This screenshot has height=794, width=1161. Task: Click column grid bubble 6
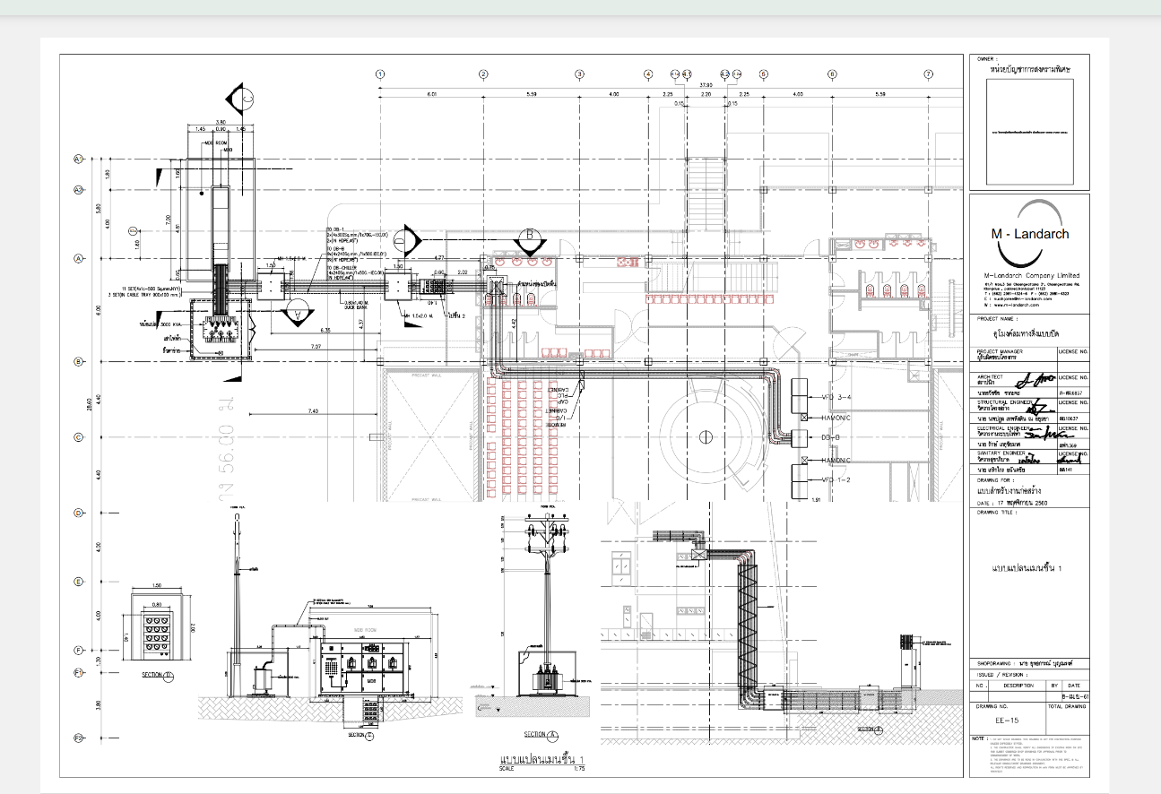click(x=832, y=74)
